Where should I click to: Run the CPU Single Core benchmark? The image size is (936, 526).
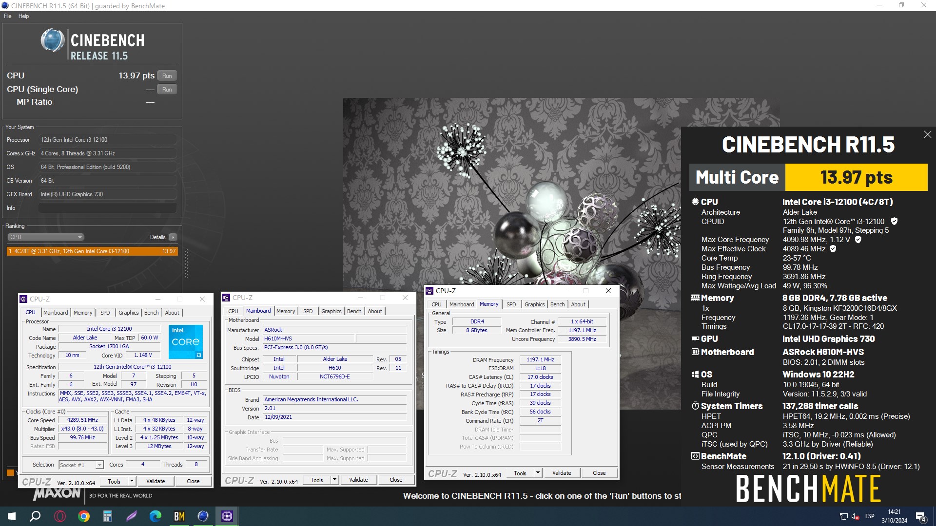coord(167,90)
